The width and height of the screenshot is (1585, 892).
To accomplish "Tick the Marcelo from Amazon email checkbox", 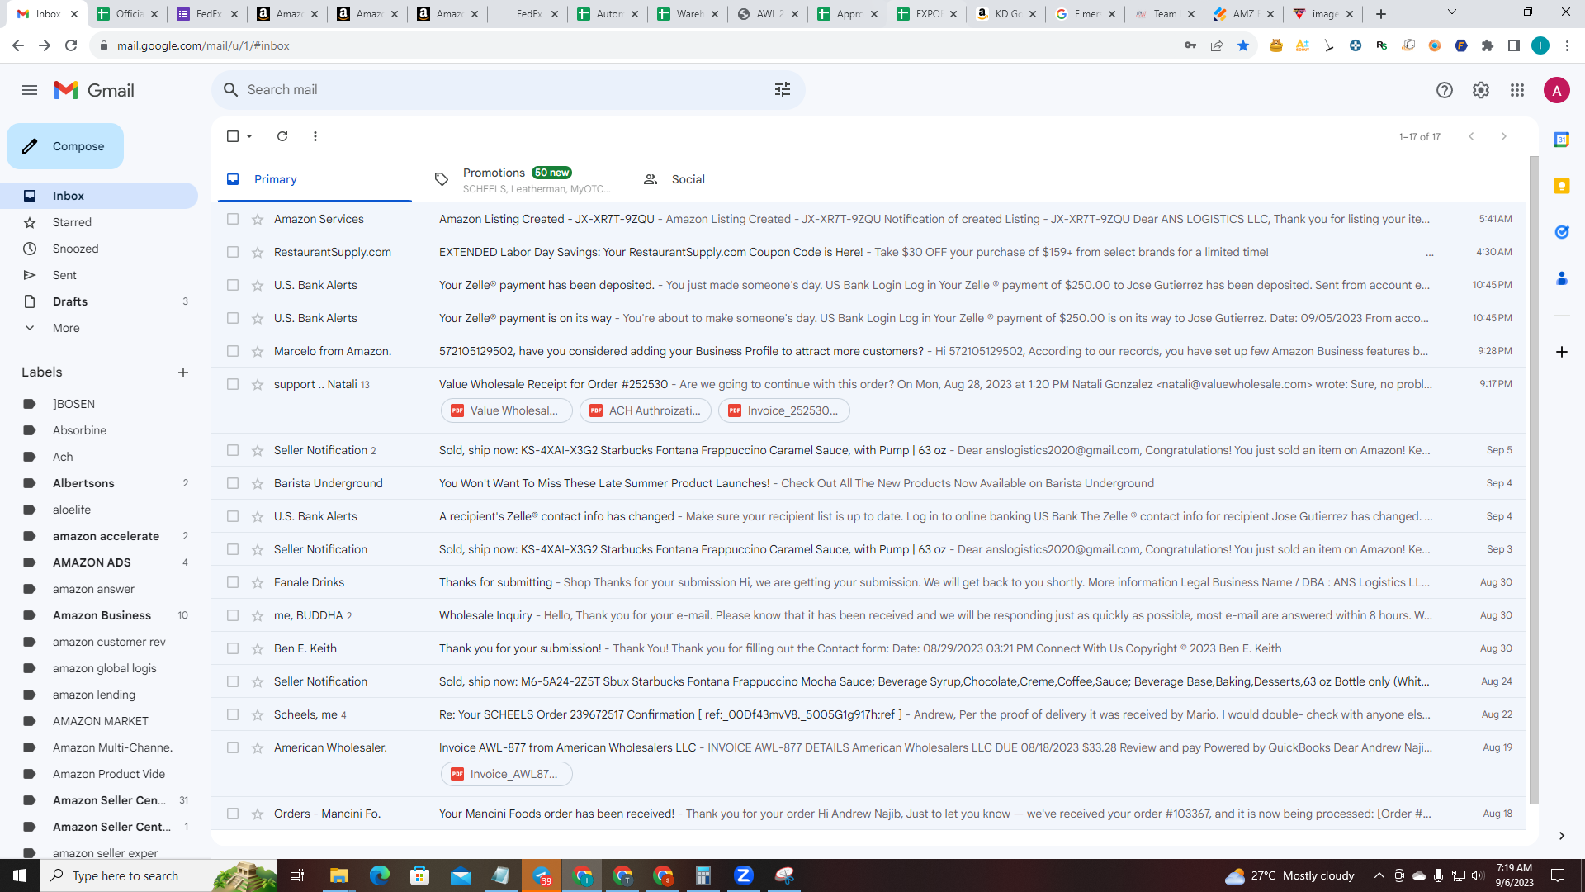I will coord(233,351).
